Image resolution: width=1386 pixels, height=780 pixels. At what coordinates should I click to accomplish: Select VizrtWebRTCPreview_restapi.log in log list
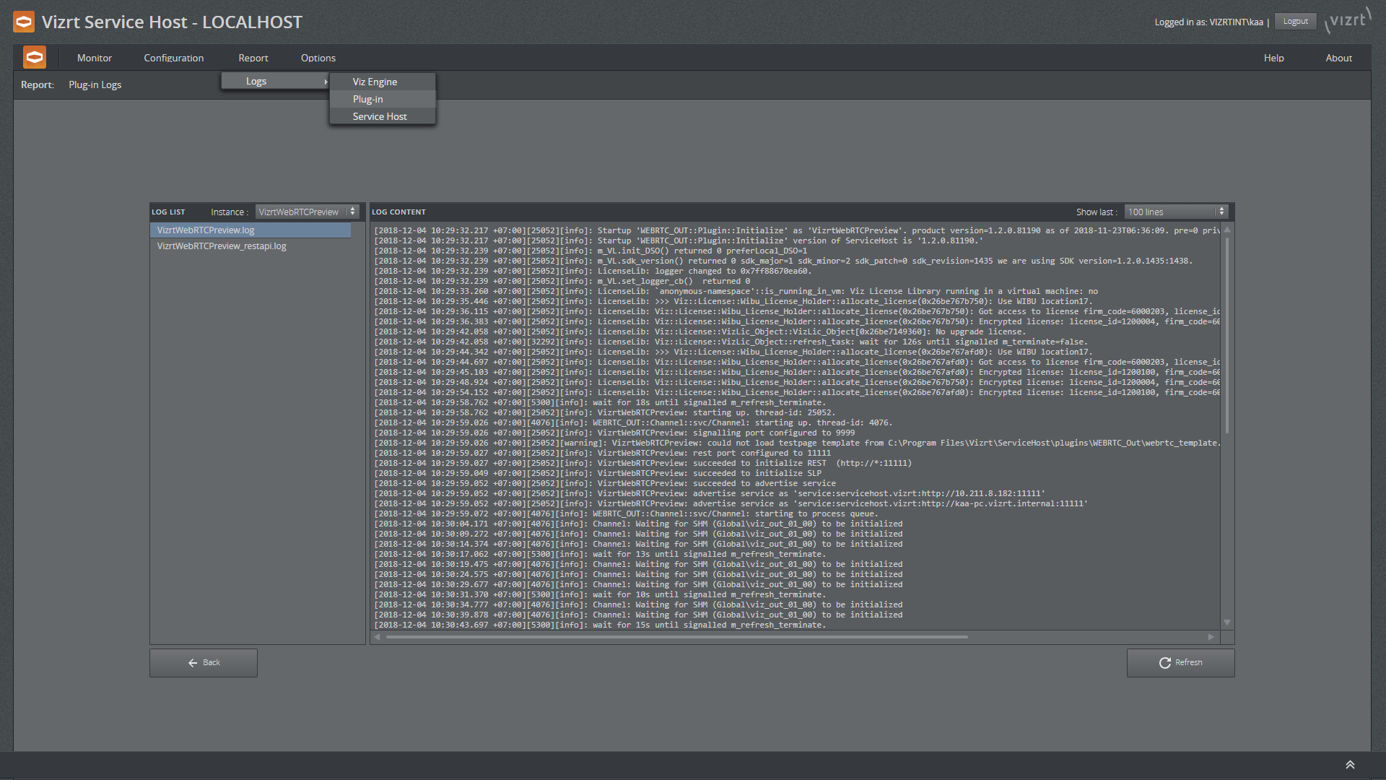[222, 246]
